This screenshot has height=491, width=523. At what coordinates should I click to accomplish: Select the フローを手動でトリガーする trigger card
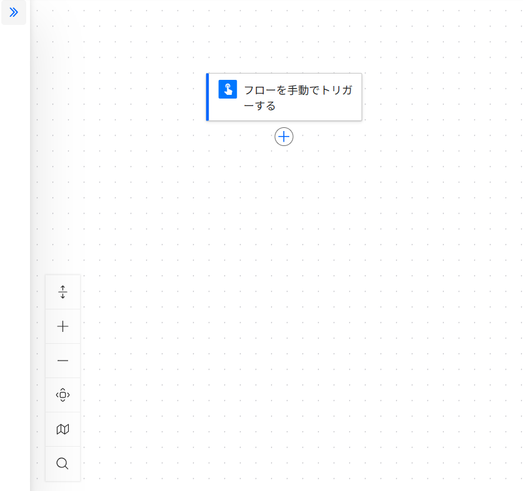[x=284, y=97]
